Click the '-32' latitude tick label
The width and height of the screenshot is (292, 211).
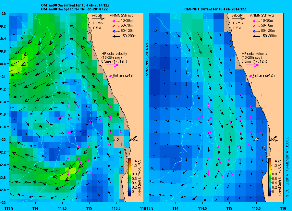pyautogui.click(x=4, y=139)
